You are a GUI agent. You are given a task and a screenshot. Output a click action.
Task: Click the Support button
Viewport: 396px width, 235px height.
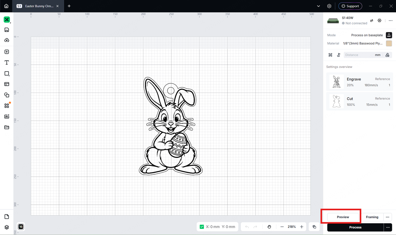point(350,6)
